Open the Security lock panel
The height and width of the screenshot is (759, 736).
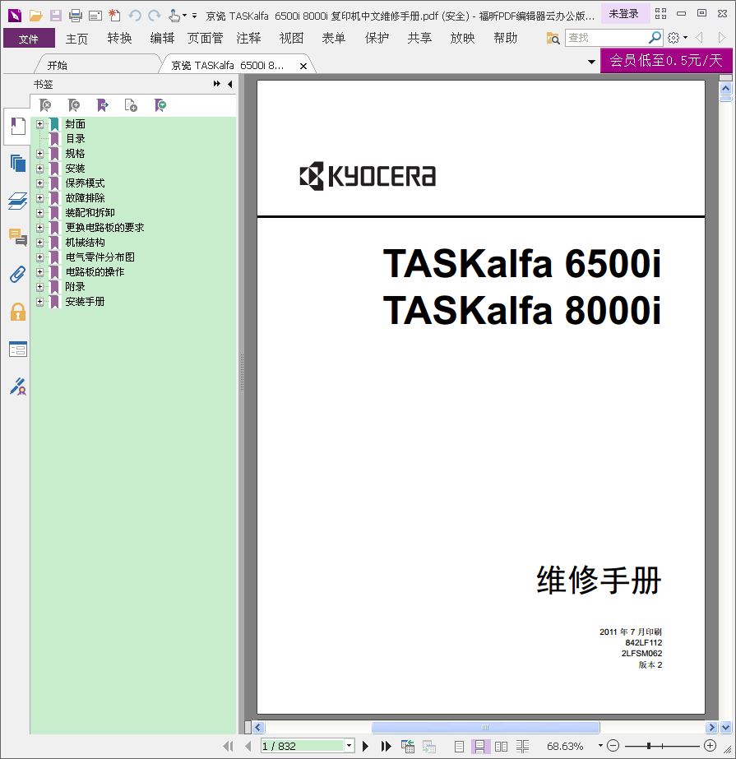[x=18, y=312]
